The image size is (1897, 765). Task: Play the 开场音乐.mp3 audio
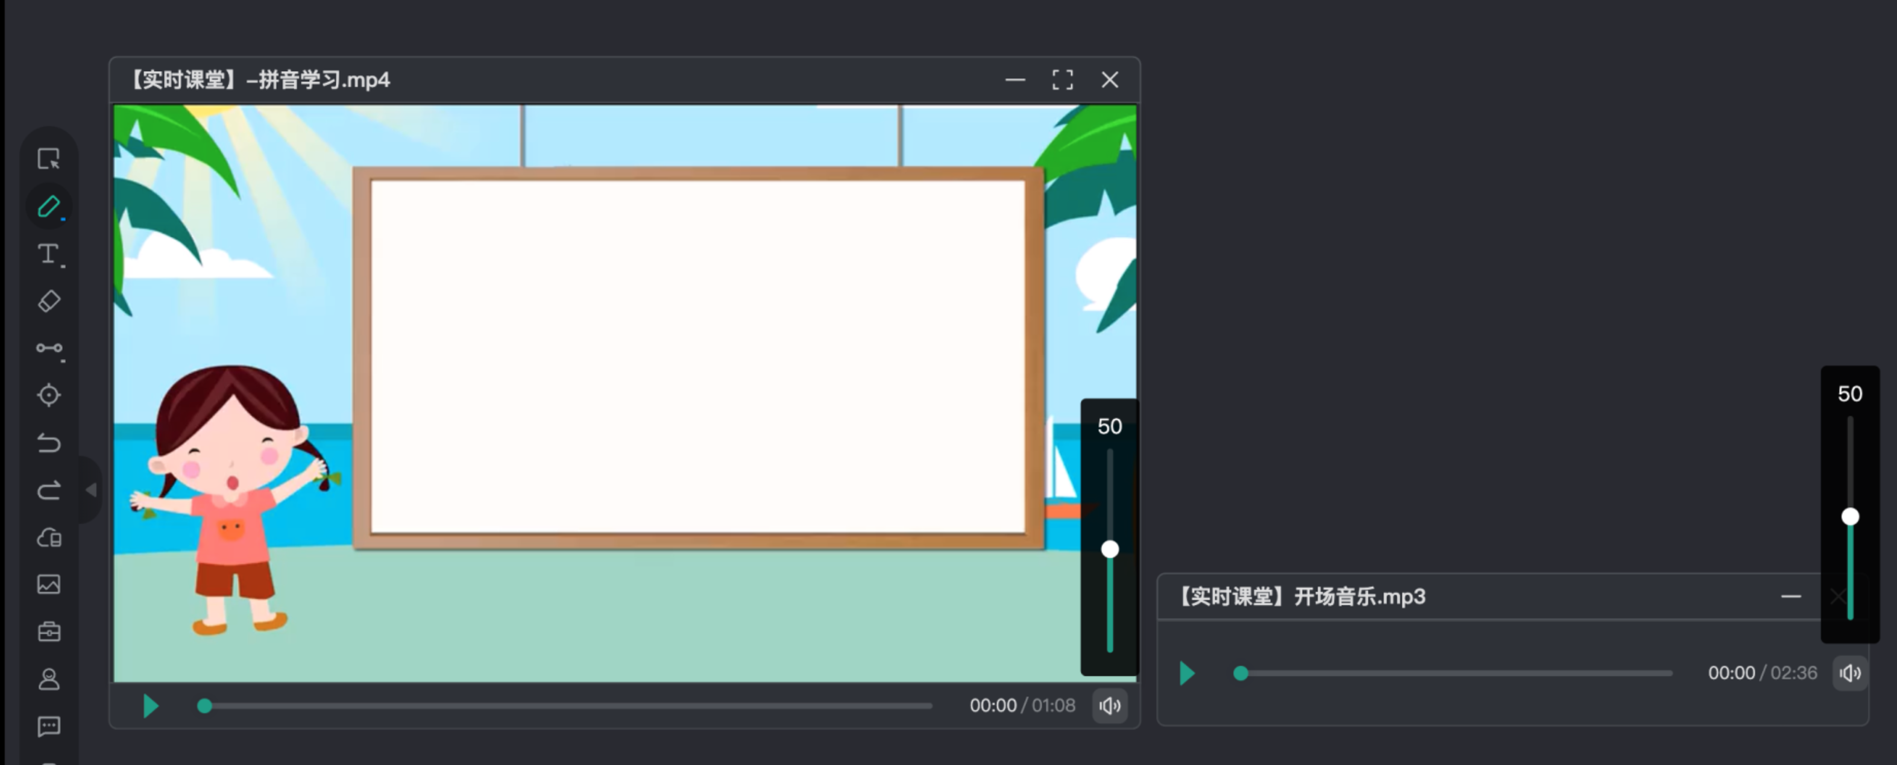(1186, 673)
